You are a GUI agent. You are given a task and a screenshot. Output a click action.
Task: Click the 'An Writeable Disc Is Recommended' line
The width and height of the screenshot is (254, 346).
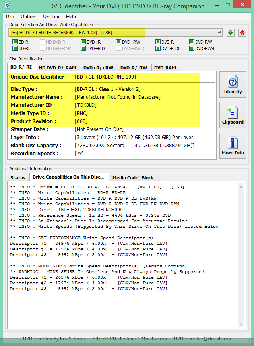99,221
